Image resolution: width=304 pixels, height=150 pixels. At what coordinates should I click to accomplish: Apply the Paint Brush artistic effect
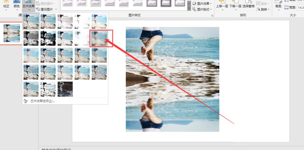coord(65,38)
